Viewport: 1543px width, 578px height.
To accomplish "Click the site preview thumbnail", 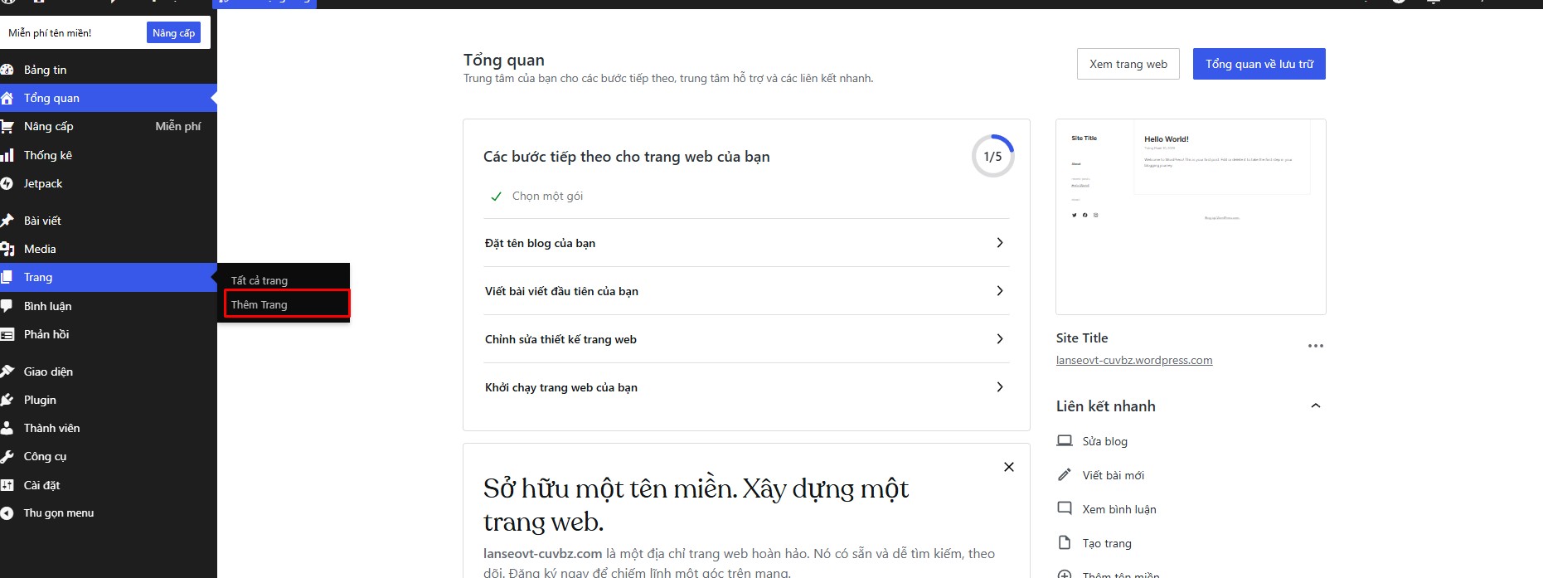I will pyautogui.click(x=1191, y=216).
